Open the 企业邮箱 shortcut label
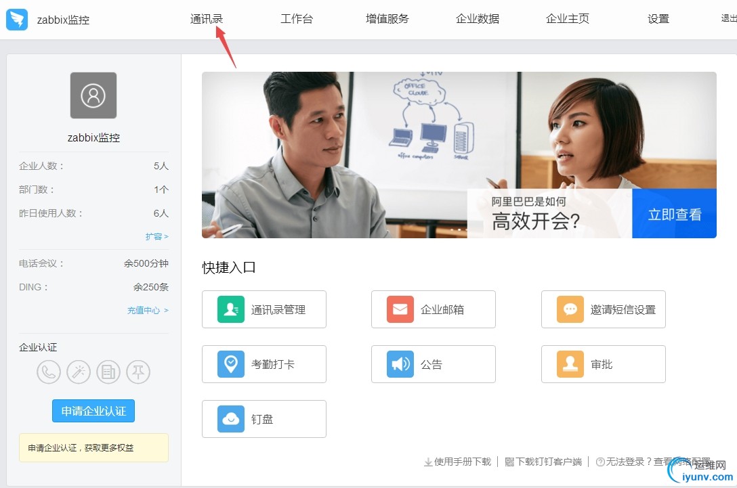This screenshot has width=737, height=488. [442, 309]
